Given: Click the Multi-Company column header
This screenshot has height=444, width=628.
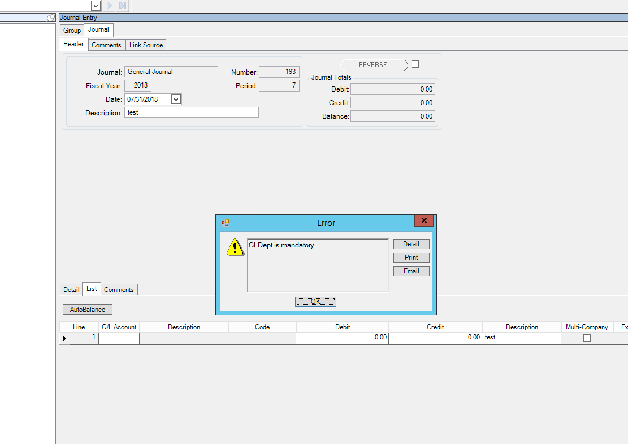Looking at the screenshot, I should coord(587,327).
